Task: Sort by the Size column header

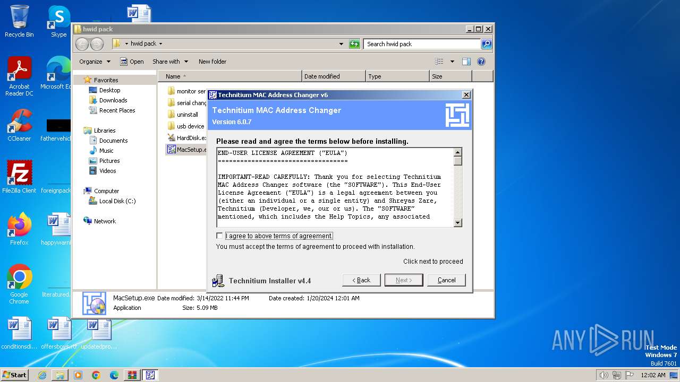Action: pos(450,76)
